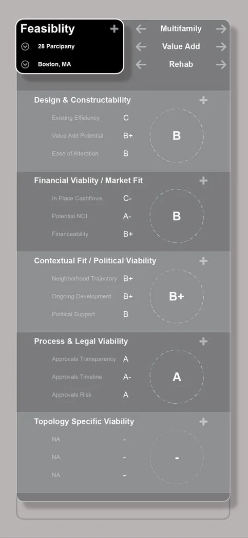Image resolution: width=248 pixels, height=538 pixels.
Task: Select the Value Add strategy label
Action: point(181,47)
